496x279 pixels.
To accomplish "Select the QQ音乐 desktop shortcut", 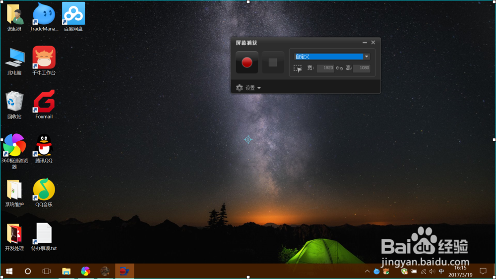I will tap(44, 193).
